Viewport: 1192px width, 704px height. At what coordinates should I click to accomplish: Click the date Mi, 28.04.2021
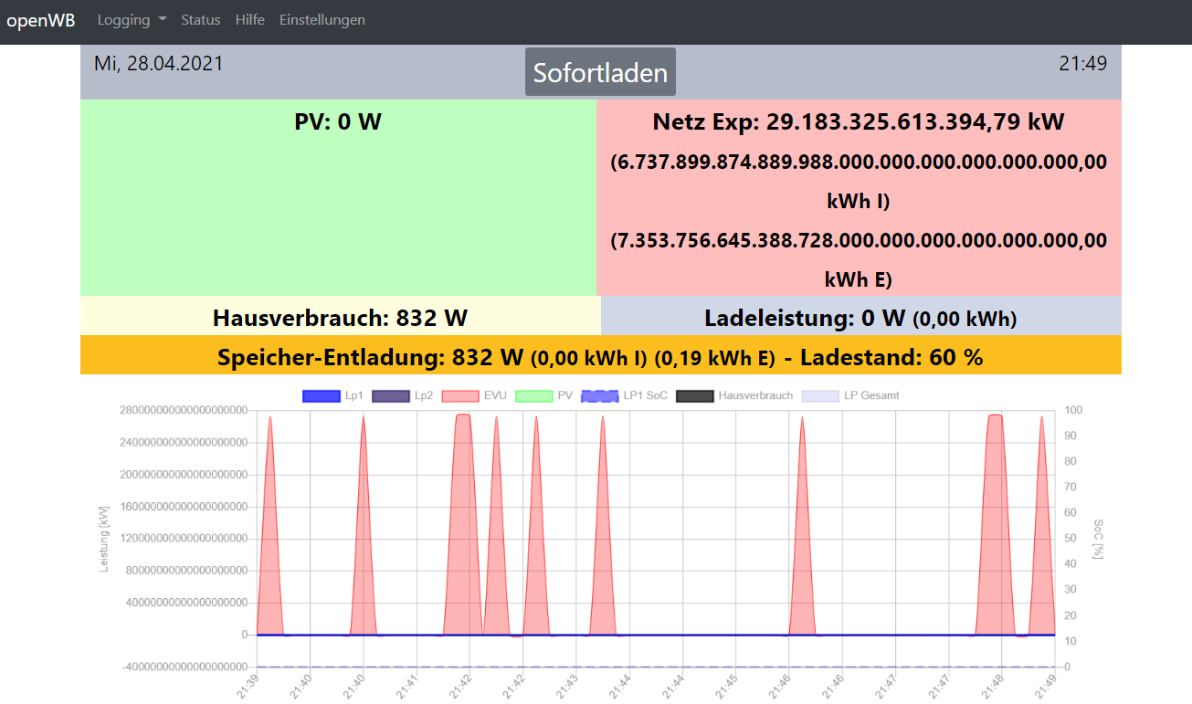coord(158,64)
